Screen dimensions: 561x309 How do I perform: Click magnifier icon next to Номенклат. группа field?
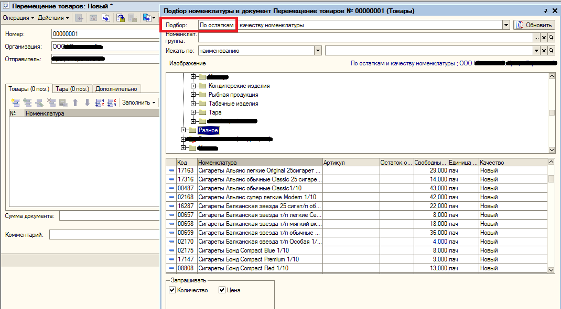[x=551, y=38]
